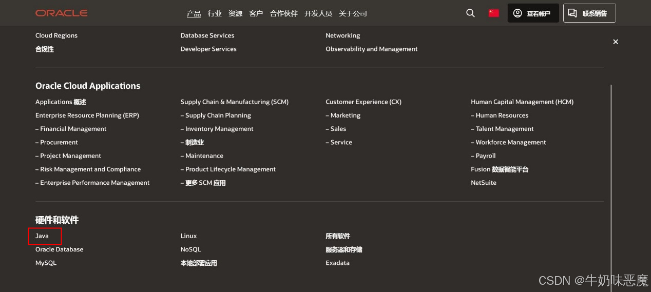Screen dimensions: 651x292
Task: Open the Marketing link
Action: point(343,115)
